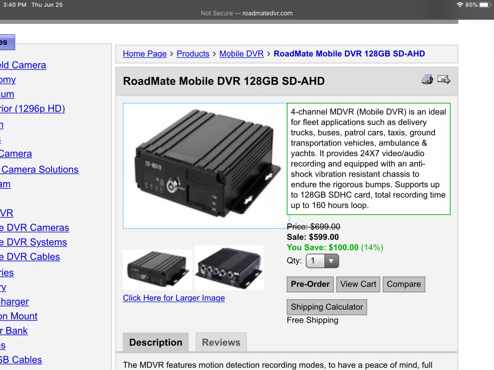Open the 'DVR Systems' sidebar link
The height and width of the screenshot is (370, 494).
[34, 242]
